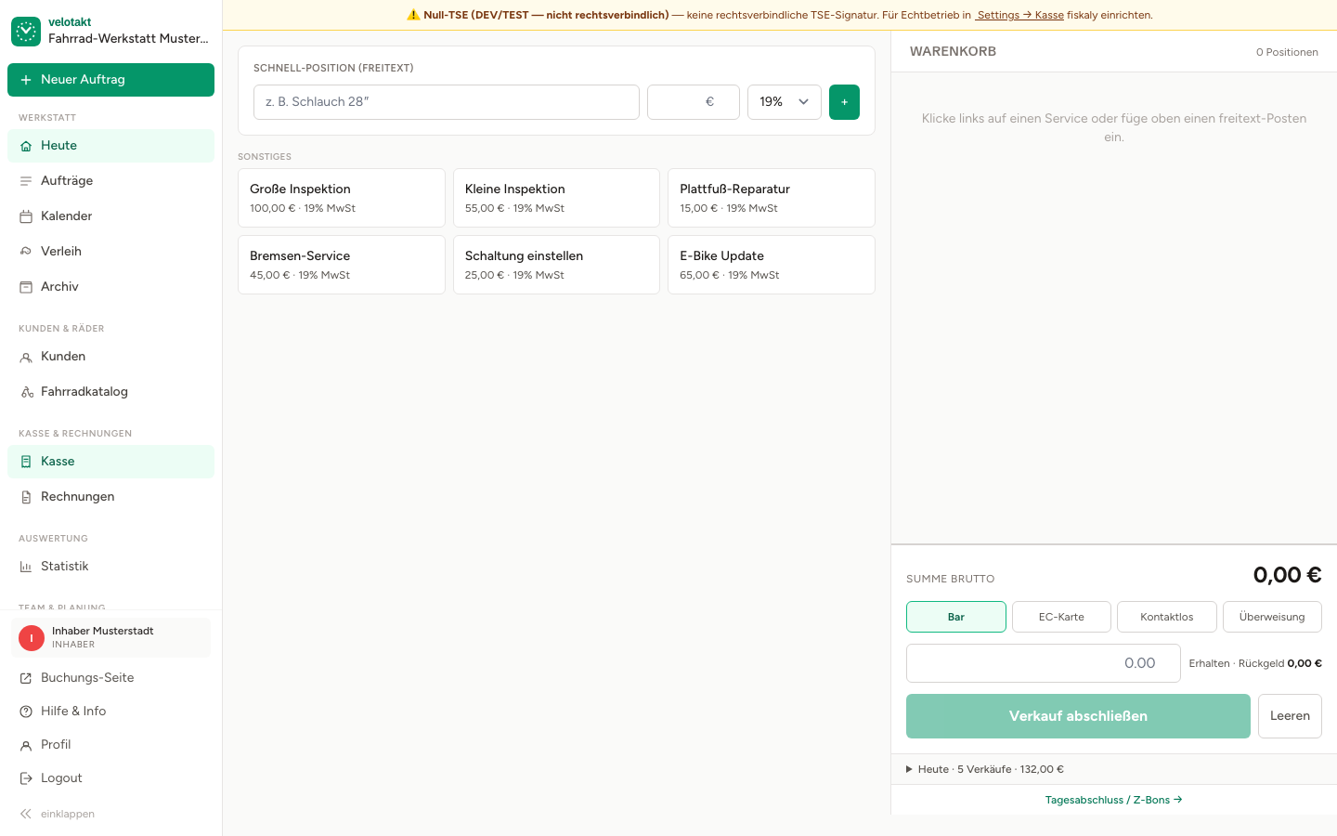This screenshot has height=836, width=1337.
Task: Open Fahrradkatalog bicycle icon entry
Action: [26, 392]
